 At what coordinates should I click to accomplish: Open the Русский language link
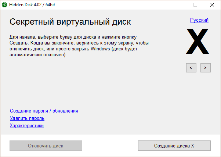click(199, 20)
